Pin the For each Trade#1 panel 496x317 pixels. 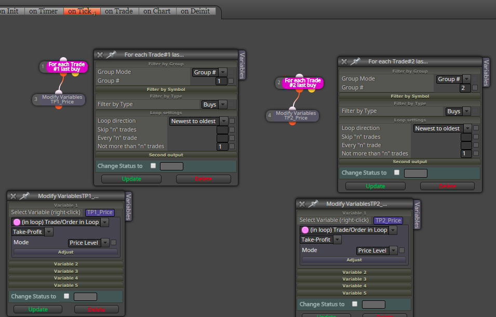111,55
